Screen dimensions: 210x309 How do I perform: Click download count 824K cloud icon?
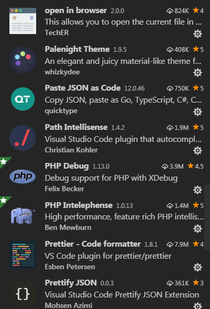170,11
